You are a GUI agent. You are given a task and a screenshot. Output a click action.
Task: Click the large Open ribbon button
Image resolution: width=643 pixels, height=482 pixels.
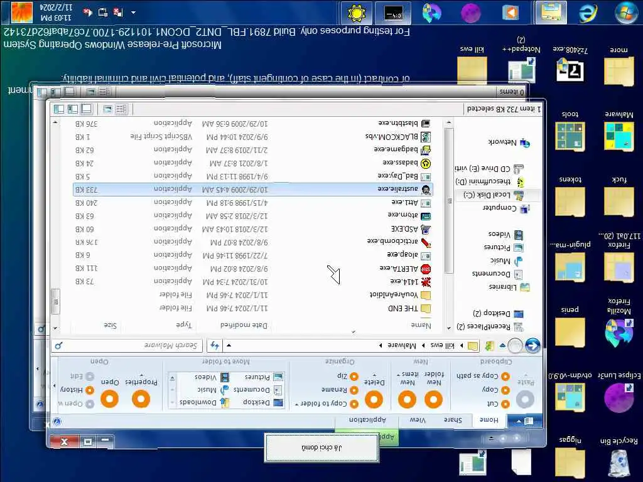[109, 392]
